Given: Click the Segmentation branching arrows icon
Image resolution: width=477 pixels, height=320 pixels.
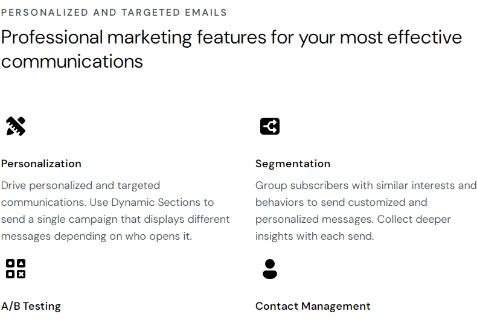Looking at the screenshot, I should [270, 126].
